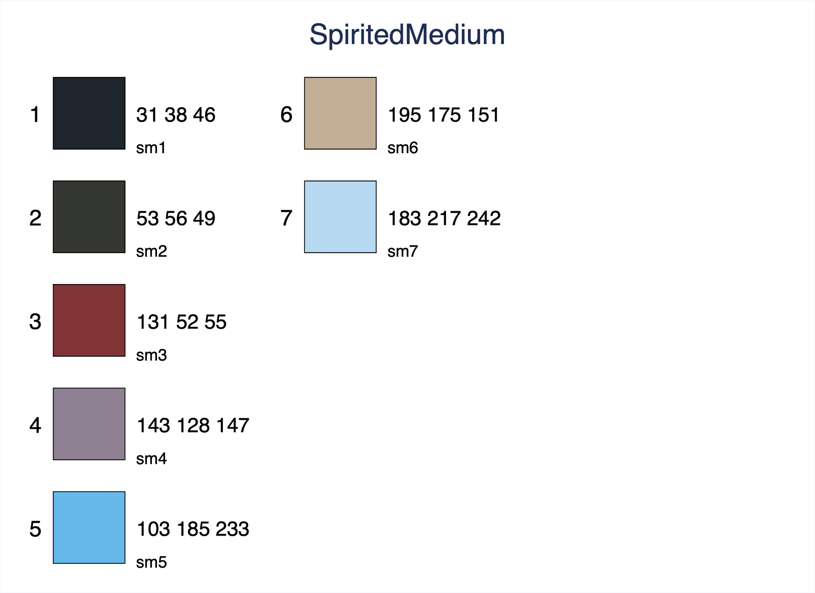
Task: Click index number 7 beside the swatch
Action: click(x=286, y=218)
